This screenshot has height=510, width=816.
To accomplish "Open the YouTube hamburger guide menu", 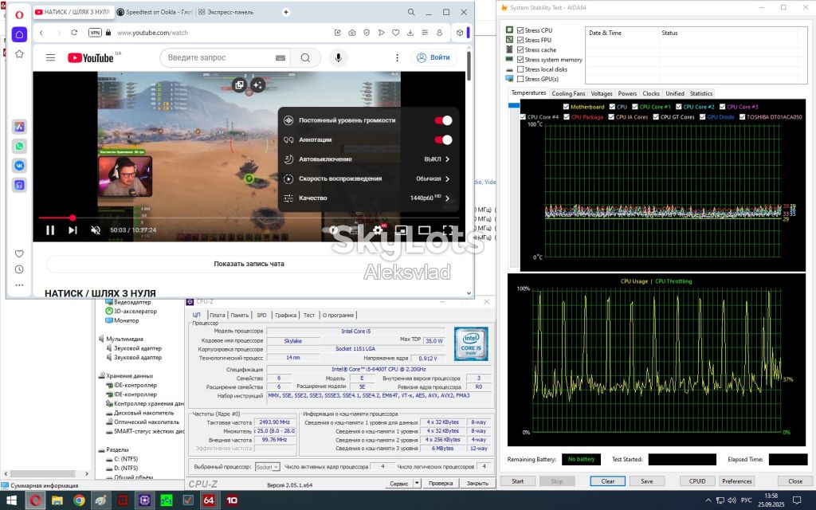I will [50, 57].
